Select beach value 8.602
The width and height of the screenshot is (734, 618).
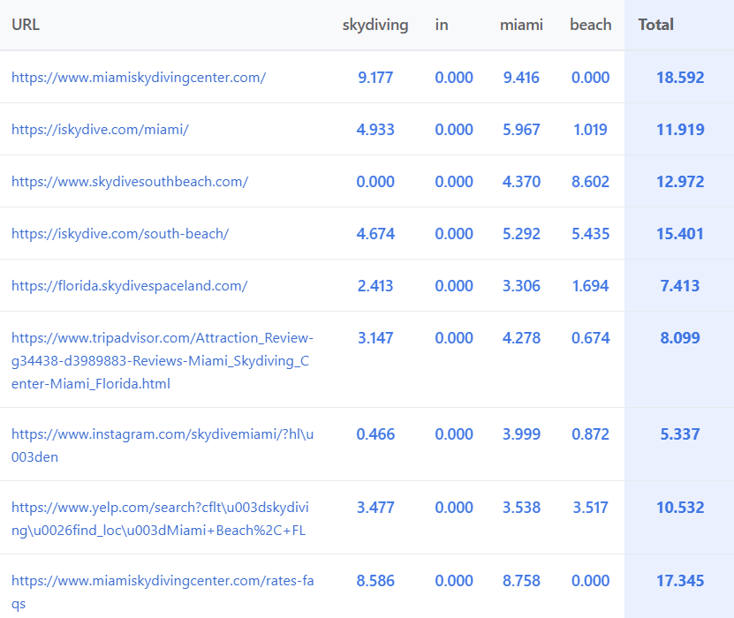point(590,182)
